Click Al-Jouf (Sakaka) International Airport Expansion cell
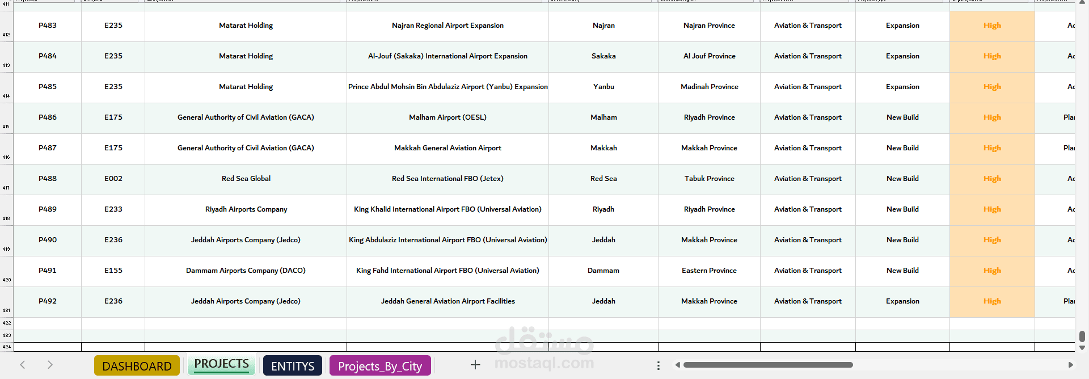The width and height of the screenshot is (1089, 379). [x=448, y=57]
